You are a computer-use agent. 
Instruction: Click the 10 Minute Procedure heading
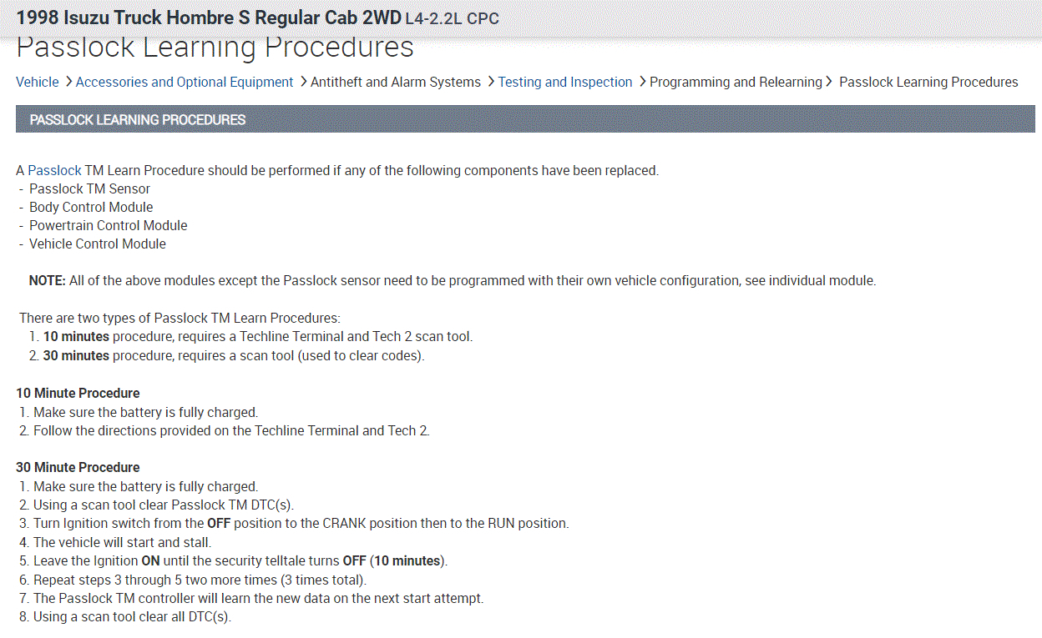pos(78,393)
